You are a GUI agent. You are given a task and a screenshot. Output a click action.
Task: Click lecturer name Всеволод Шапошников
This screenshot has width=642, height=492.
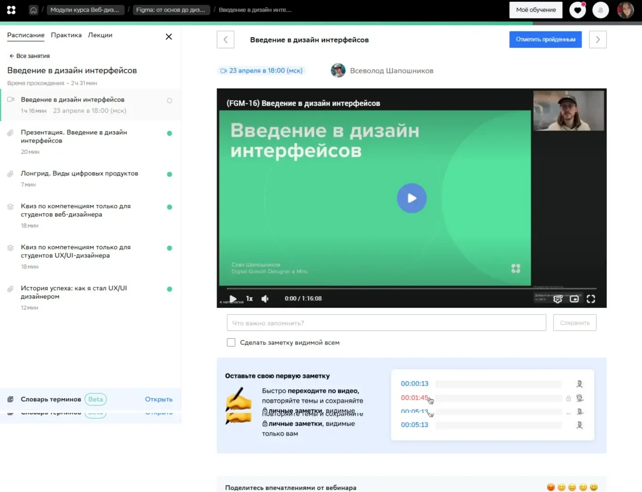click(x=392, y=71)
